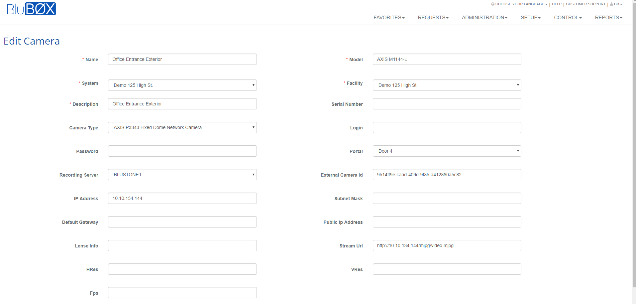Expand the System dropdown
636x304 pixels.
click(x=182, y=85)
